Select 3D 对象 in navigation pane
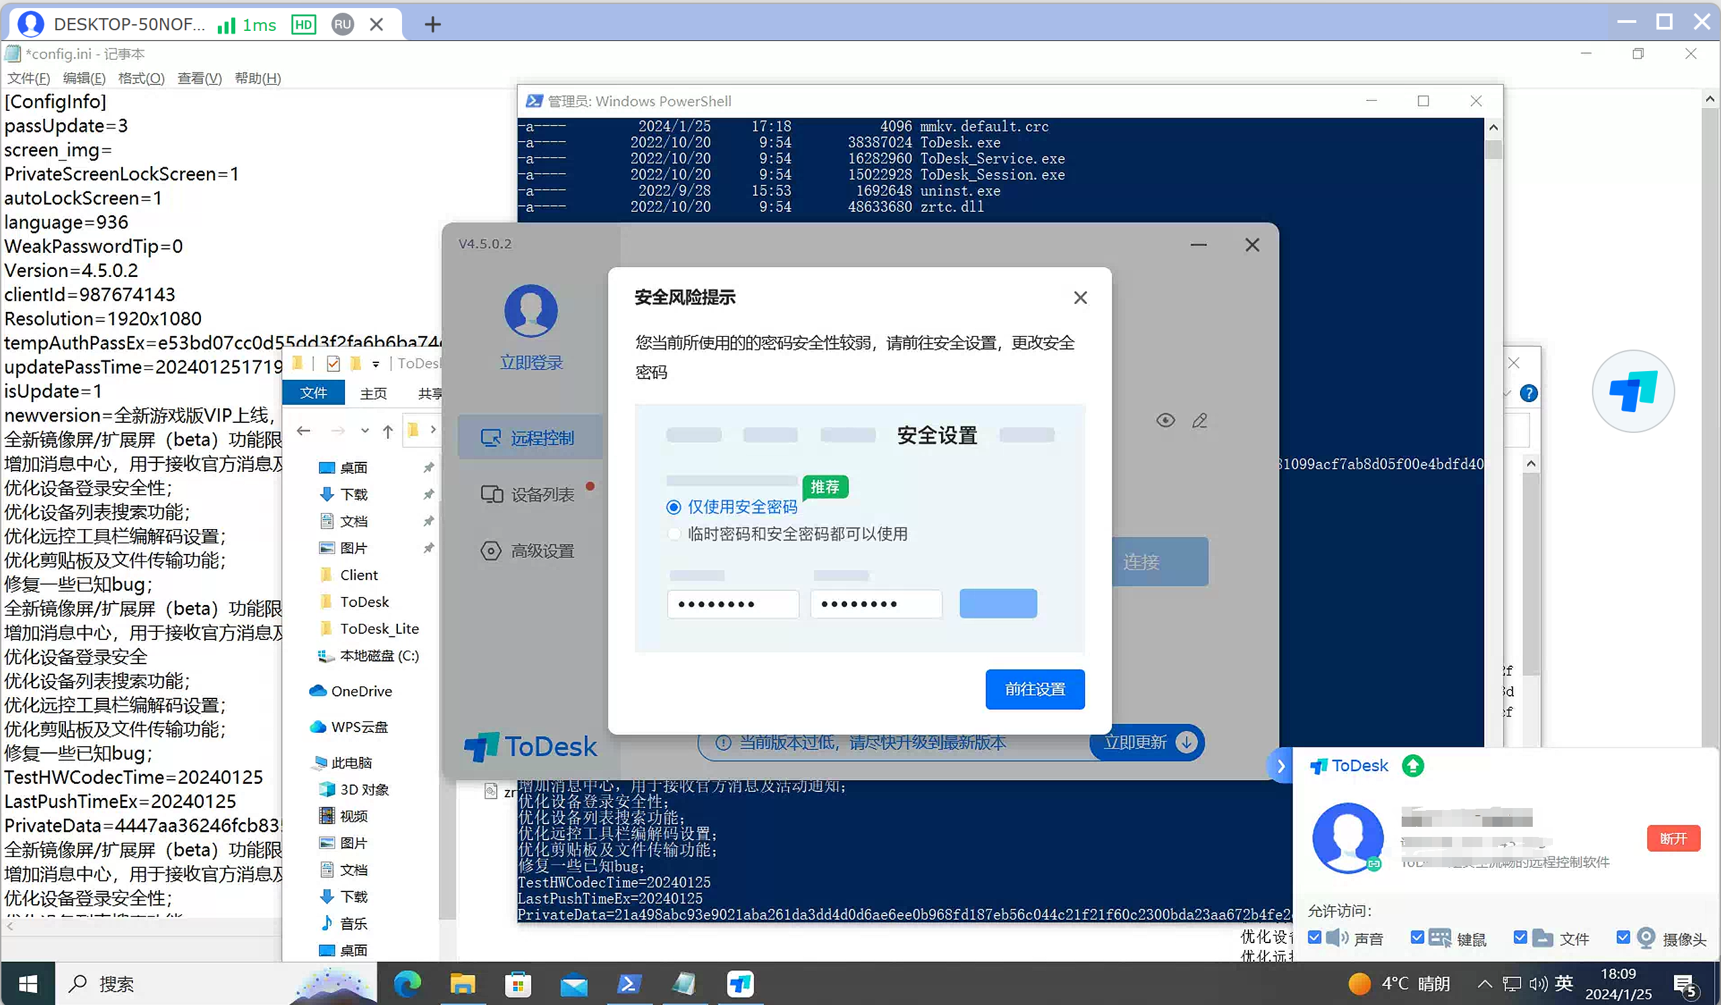The width and height of the screenshot is (1721, 1005). (x=354, y=789)
